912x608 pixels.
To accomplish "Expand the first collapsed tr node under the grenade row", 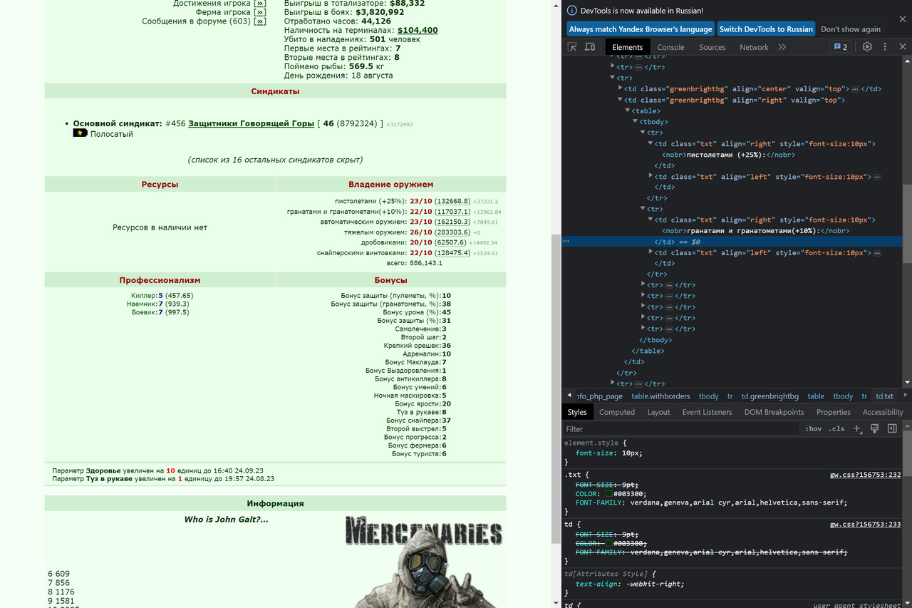I will [x=643, y=285].
